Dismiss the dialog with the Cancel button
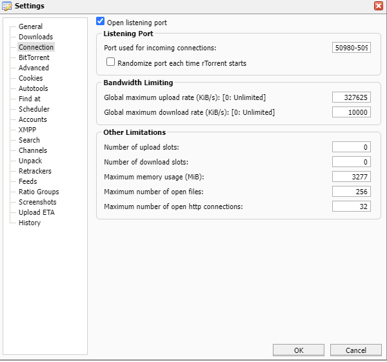 click(355, 350)
